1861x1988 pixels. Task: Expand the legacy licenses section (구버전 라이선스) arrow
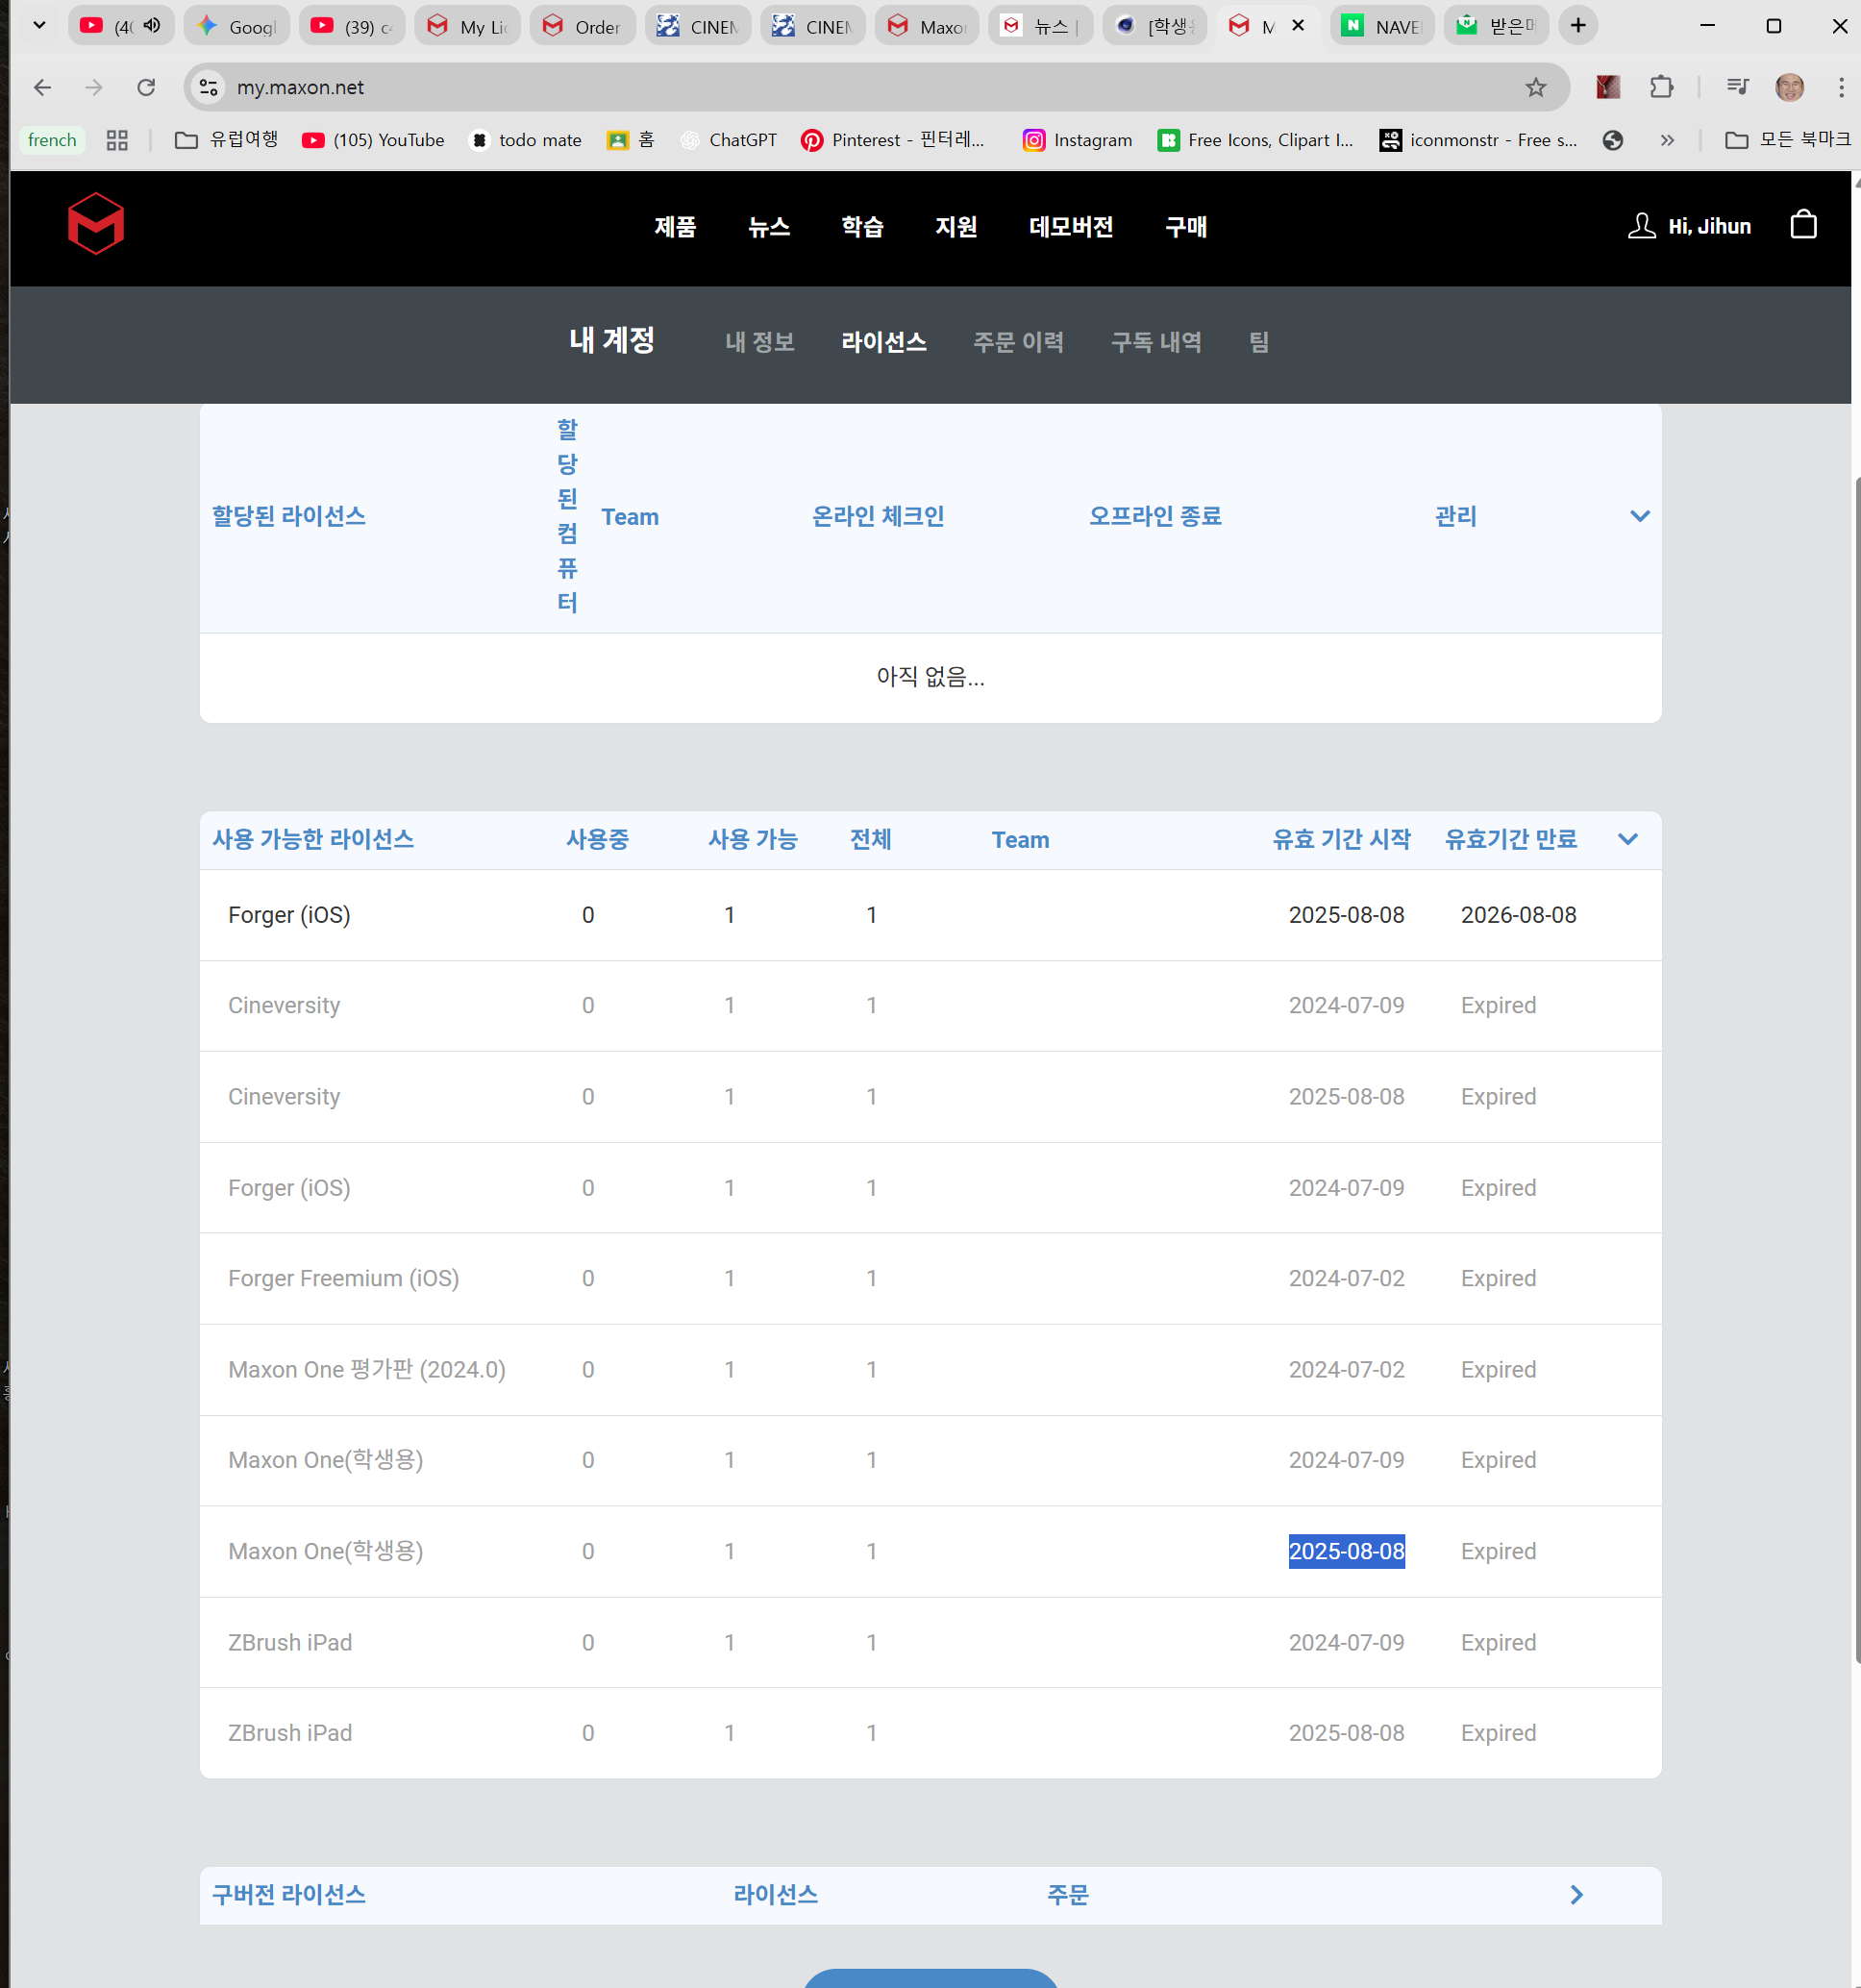[x=1576, y=1895]
